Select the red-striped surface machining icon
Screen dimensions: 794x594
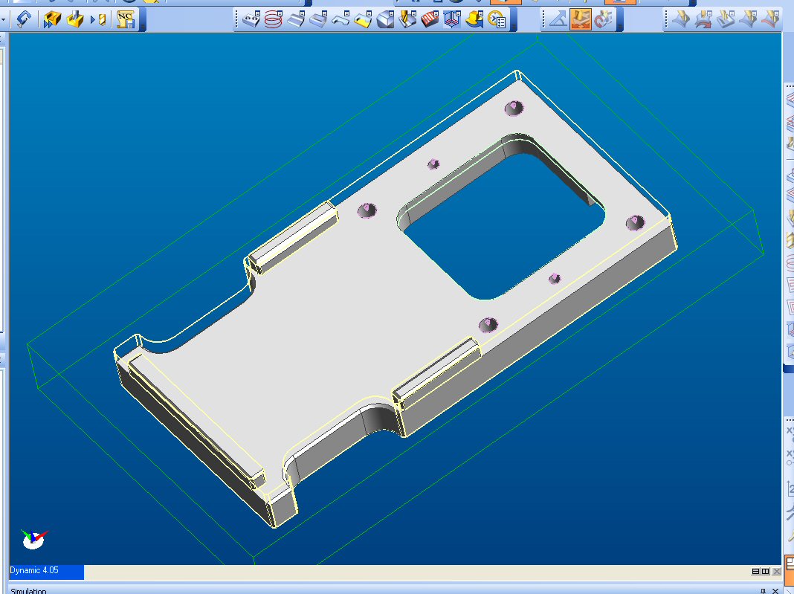[430, 20]
